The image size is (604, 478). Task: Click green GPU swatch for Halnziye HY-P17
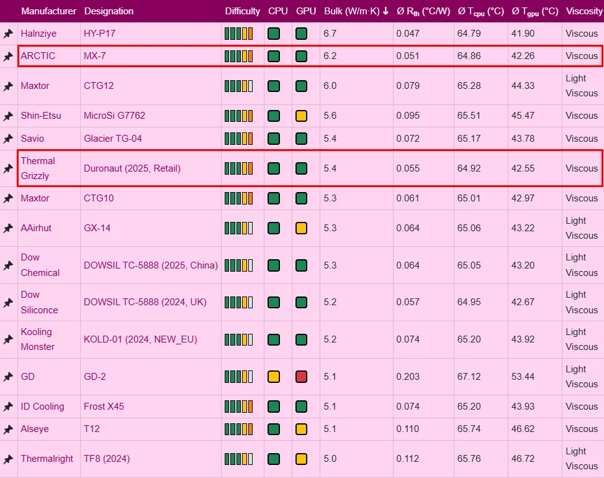point(301,34)
